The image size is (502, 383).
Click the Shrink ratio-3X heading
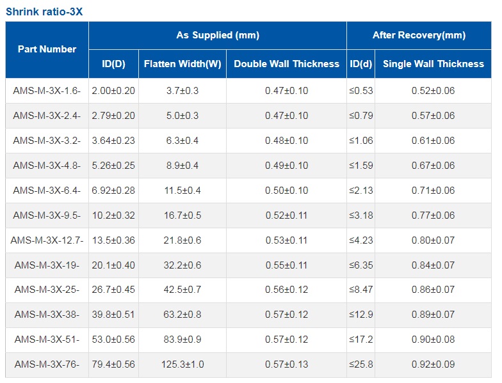pyautogui.click(x=44, y=12)
